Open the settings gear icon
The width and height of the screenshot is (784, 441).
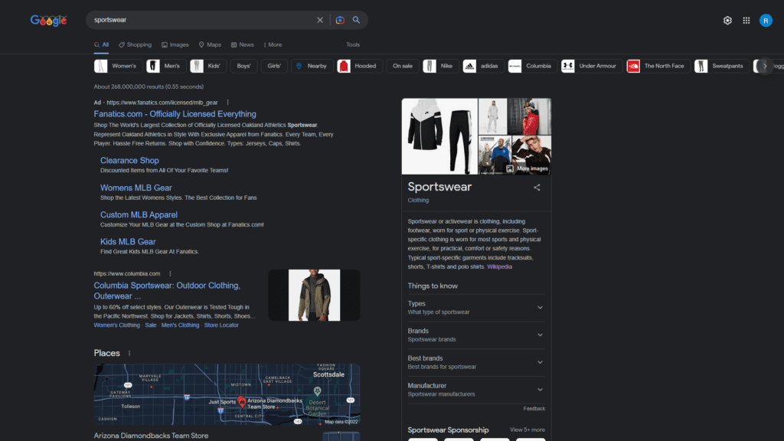click(x=727, y=21)
